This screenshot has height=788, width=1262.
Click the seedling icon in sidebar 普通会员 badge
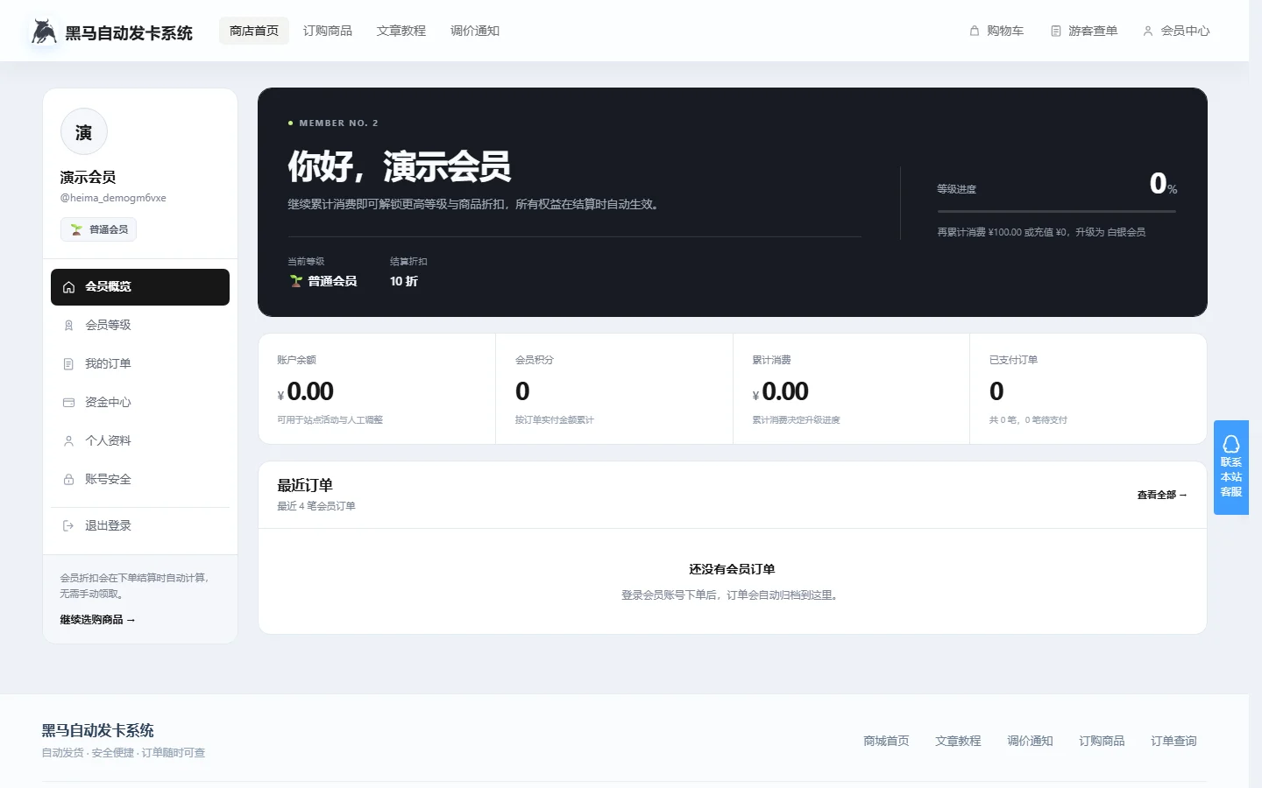pyautogui.click(x=76, y=229)
